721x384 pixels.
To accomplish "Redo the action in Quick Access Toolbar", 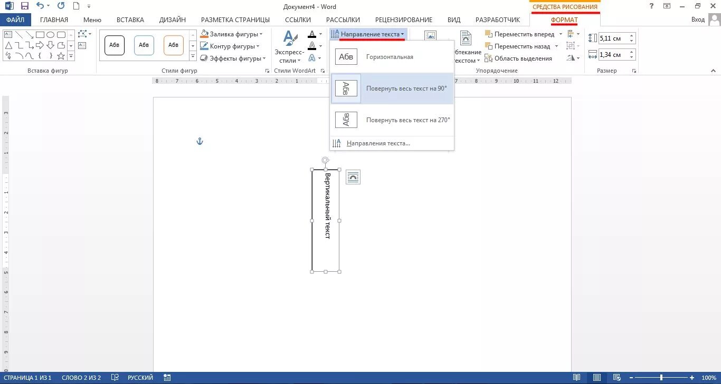I will click(x=61, y=6).
